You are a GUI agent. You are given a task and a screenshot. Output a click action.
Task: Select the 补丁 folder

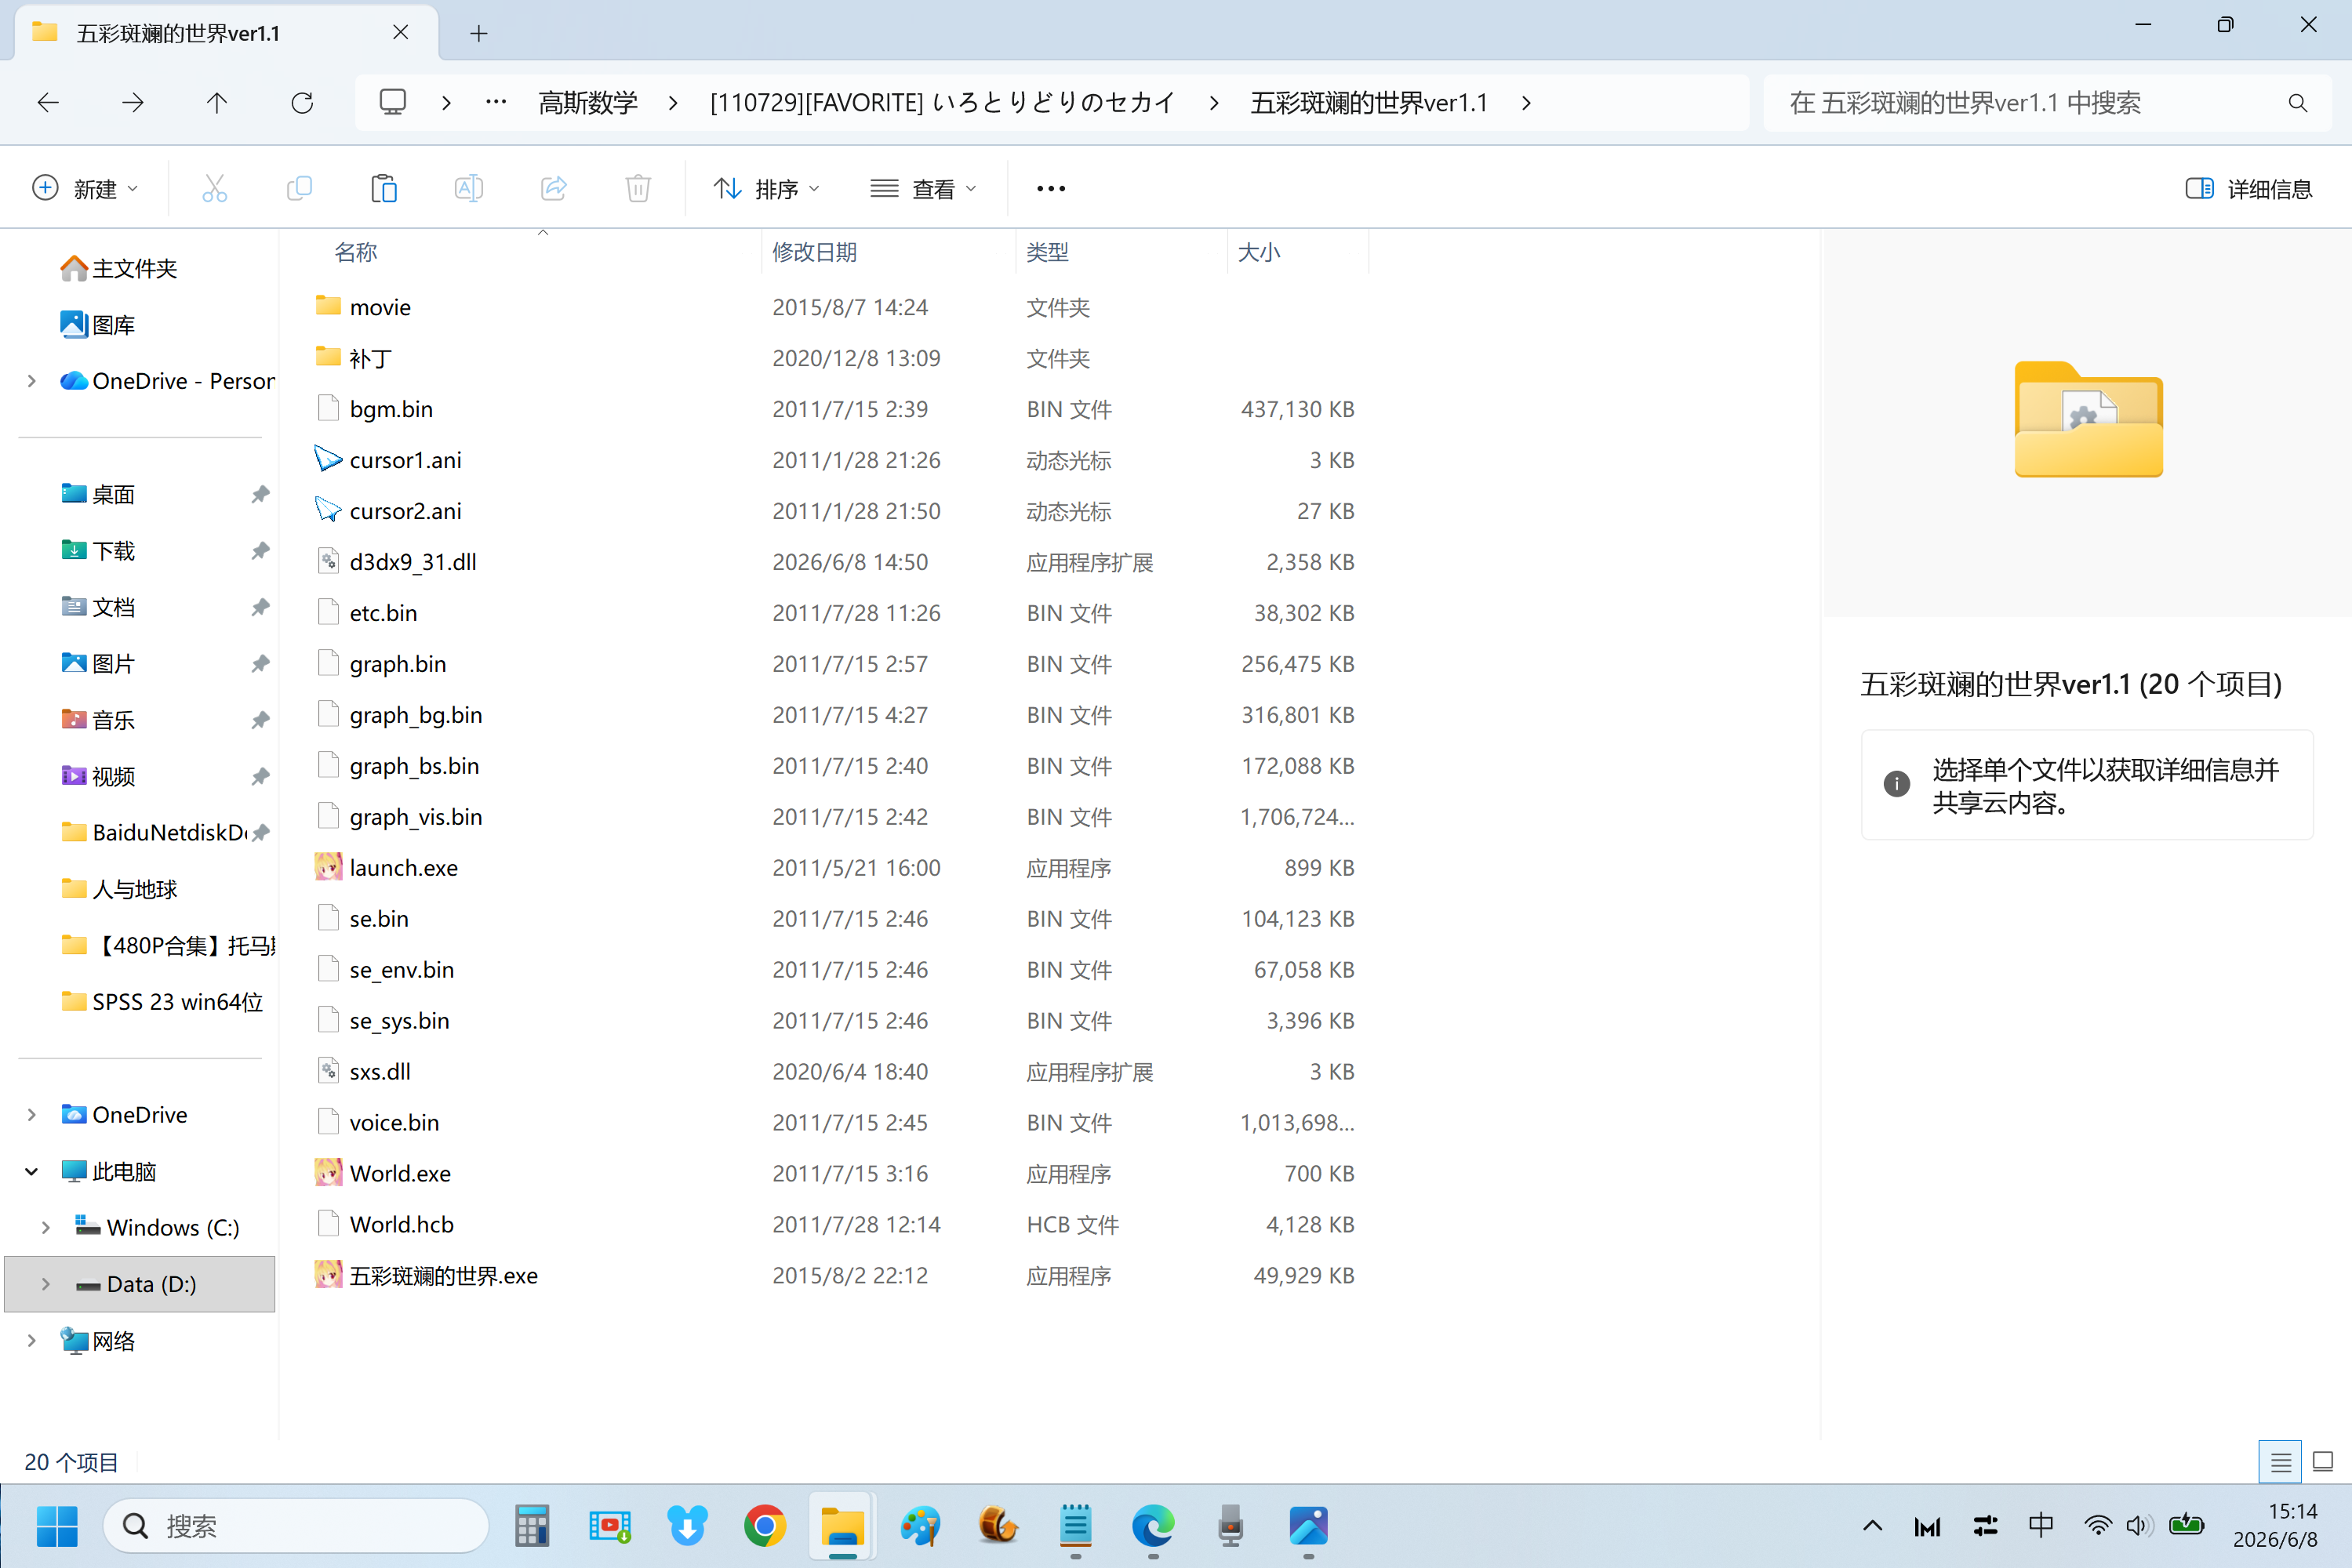click(x=370, y=358)
